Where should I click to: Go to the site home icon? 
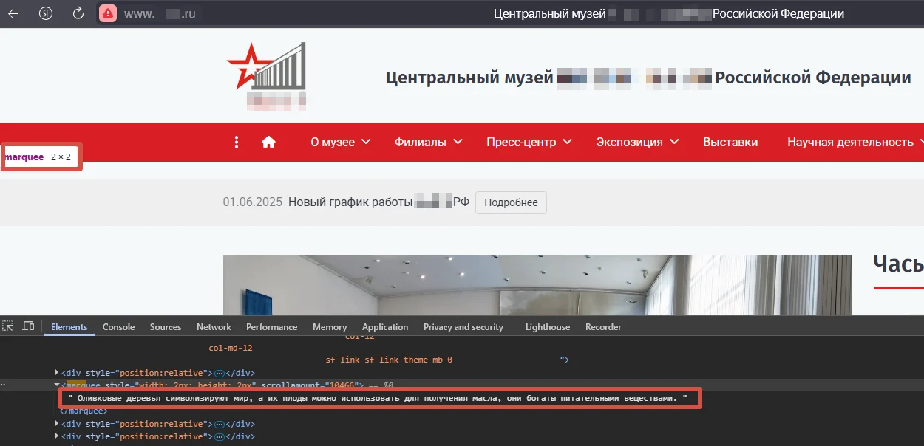pyautogui.click(x=268, y=142)
